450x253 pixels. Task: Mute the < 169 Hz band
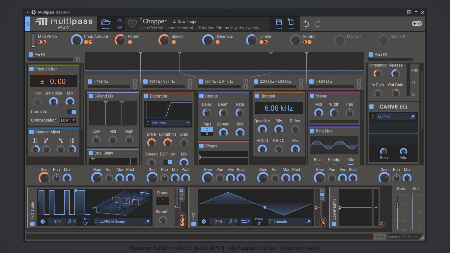pos(135,81)
